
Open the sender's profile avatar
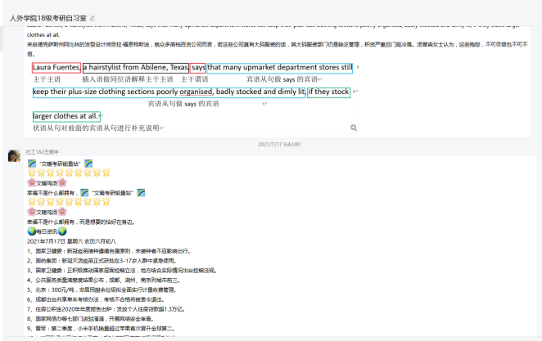click(x=14, y=155)
